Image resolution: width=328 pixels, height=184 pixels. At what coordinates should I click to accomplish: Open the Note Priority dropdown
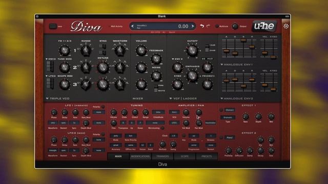[131, 135]
